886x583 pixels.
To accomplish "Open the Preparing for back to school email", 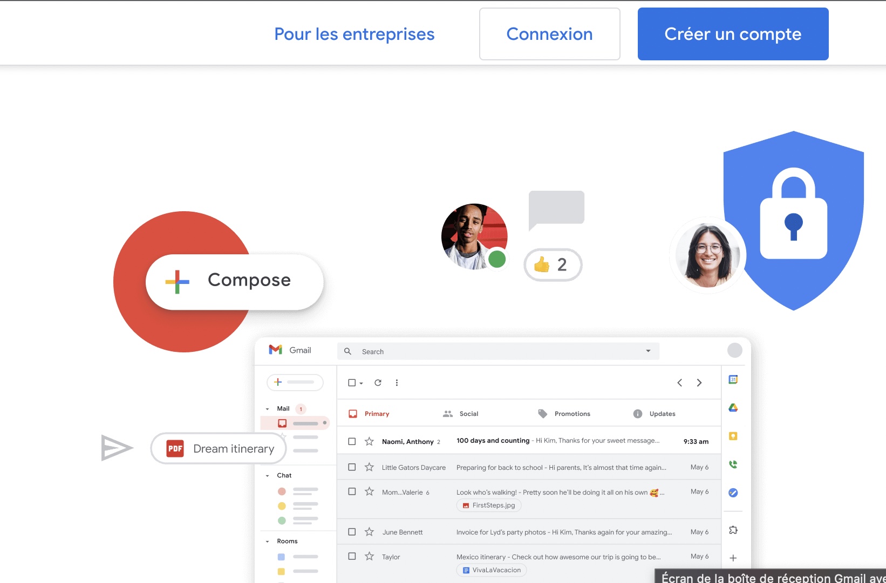I will click(x=529, y=467).
